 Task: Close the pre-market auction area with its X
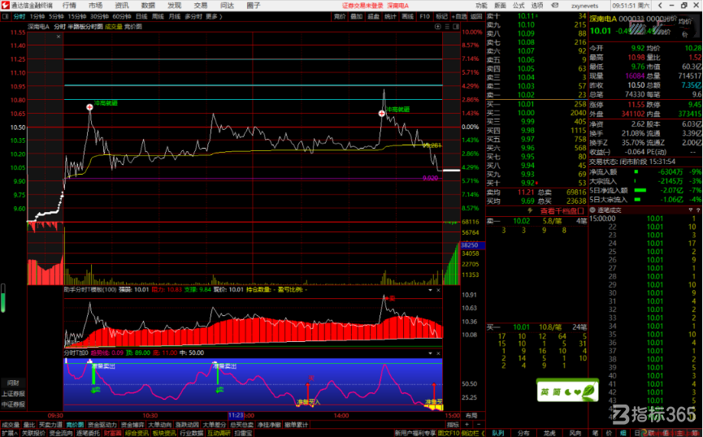tap(59, 37)
